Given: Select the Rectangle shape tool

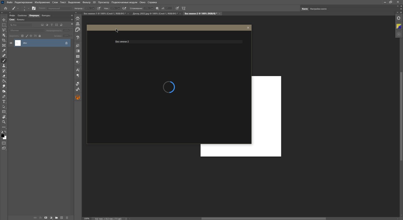Looking at the screenshot, I should [4, 112].
